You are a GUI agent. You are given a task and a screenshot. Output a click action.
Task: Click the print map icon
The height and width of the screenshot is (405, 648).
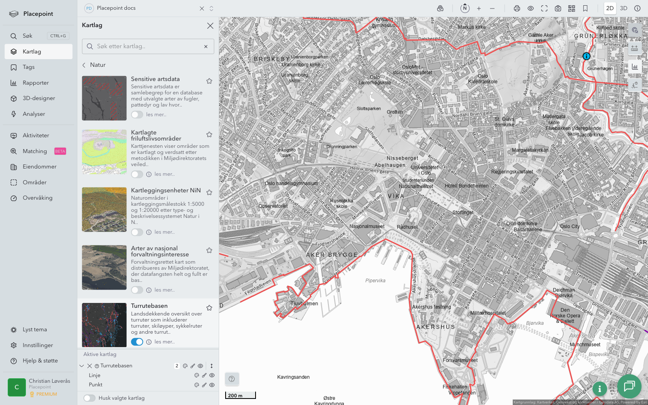tap(517, 9)
